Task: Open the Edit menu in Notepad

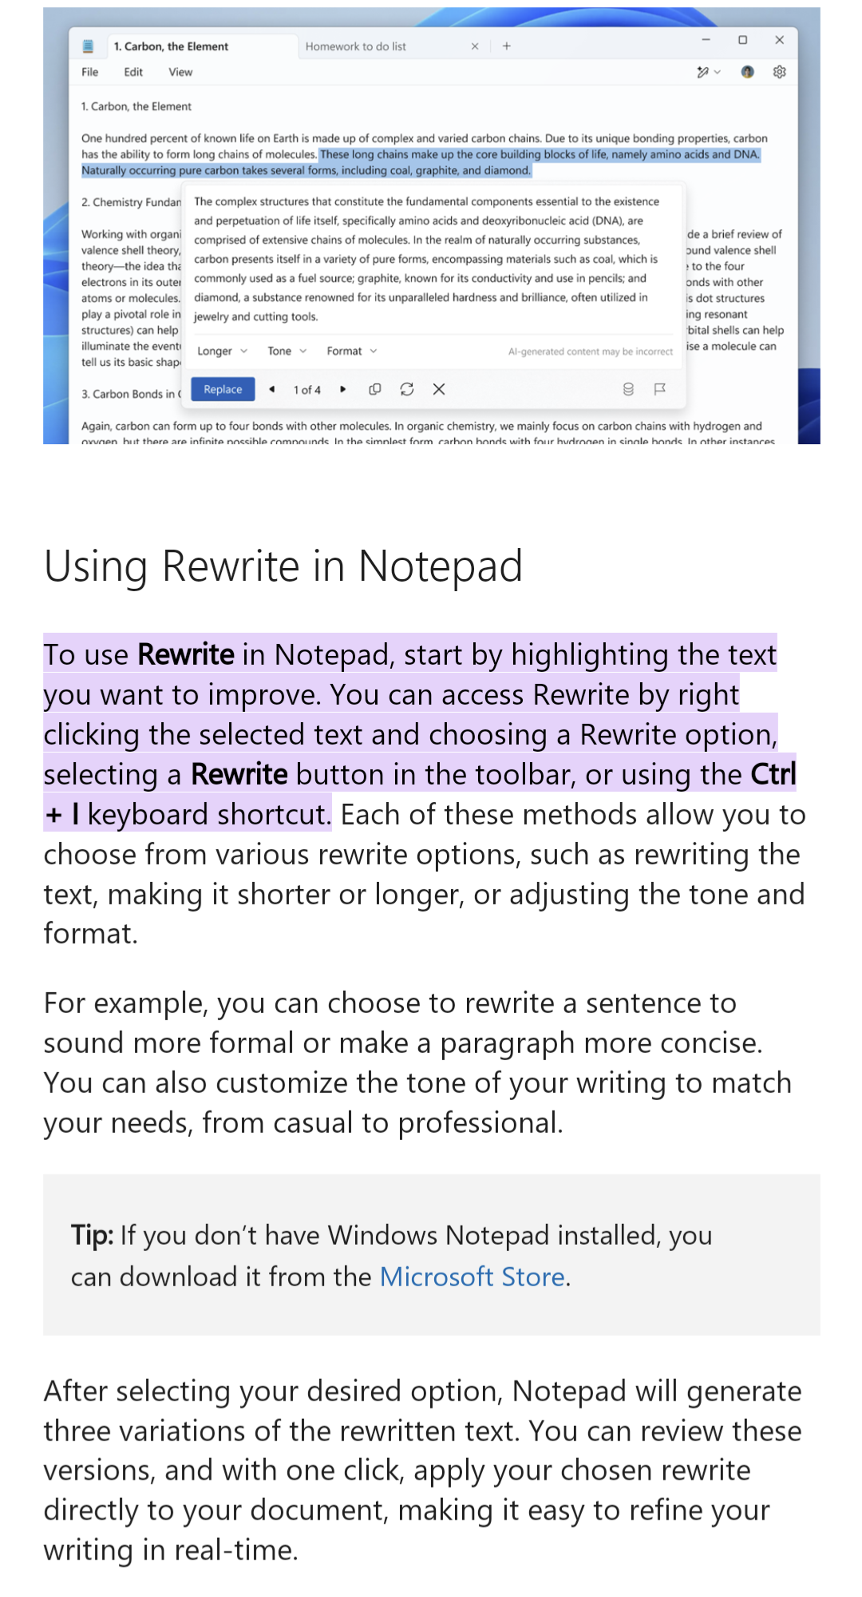Action: tap(133, 72)
